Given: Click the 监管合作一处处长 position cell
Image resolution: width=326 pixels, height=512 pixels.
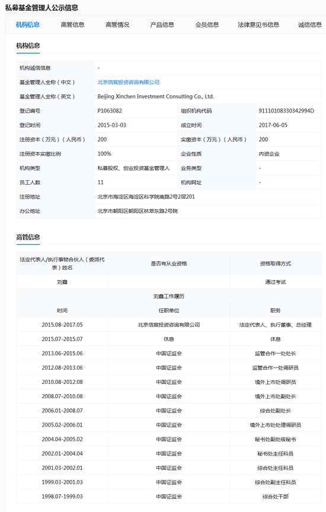Looking at the screenshot, I should [x=276, y=353].
